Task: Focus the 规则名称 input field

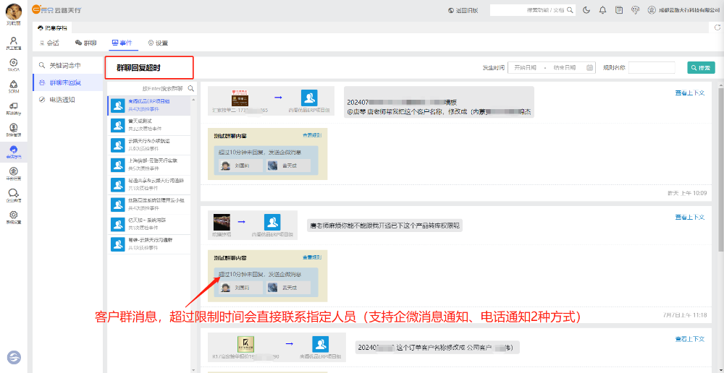Action: point(652,67)
